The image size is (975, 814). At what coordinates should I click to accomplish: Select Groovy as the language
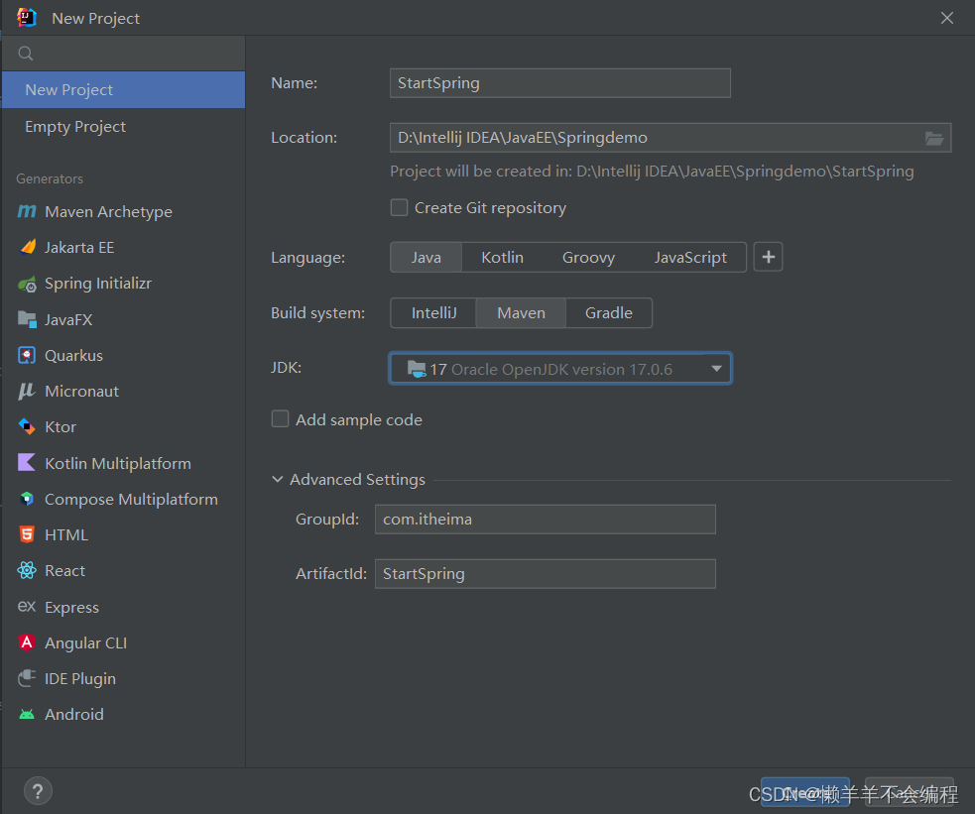click(x=588, y=257)
